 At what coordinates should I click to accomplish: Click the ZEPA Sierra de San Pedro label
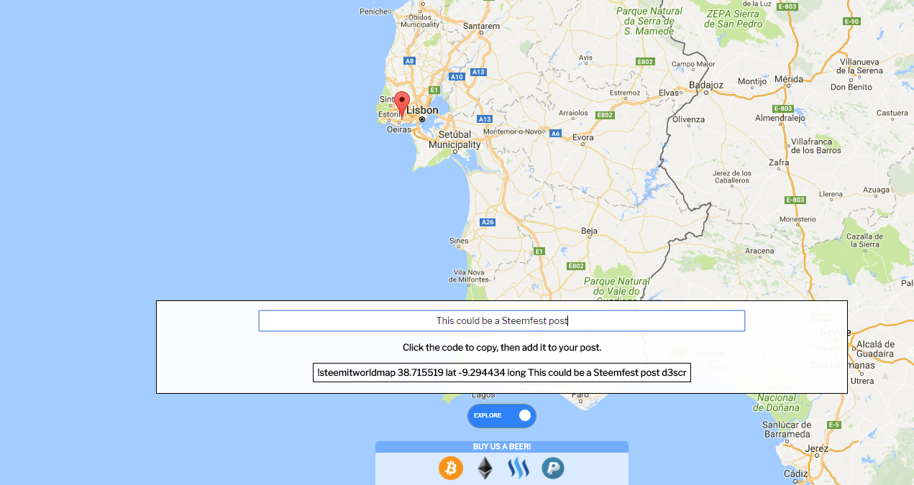click(734, 19)
